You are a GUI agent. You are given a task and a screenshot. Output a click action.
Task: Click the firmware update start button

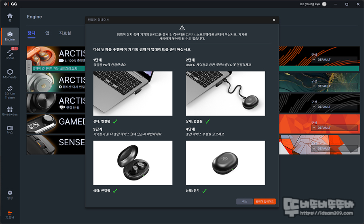265,201
